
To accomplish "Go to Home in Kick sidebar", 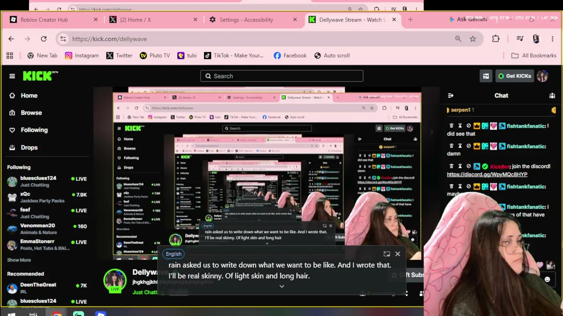I will tap(24, 96).
